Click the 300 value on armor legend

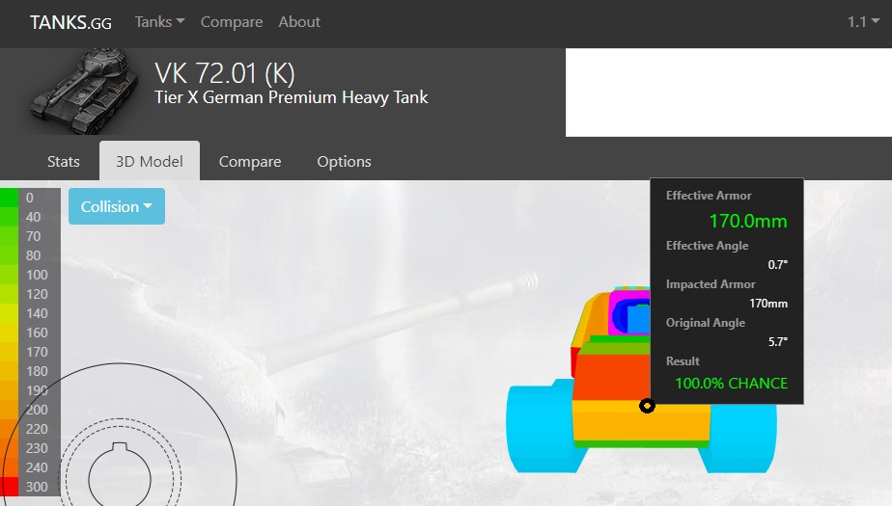pyautogui.click(x=37, y=487)
